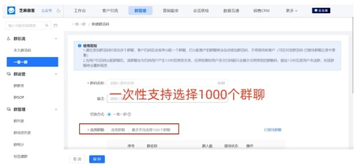Screen dimensions: 358x167
Task: Switch to the 群管理 top tab
Action: (140, 11)
